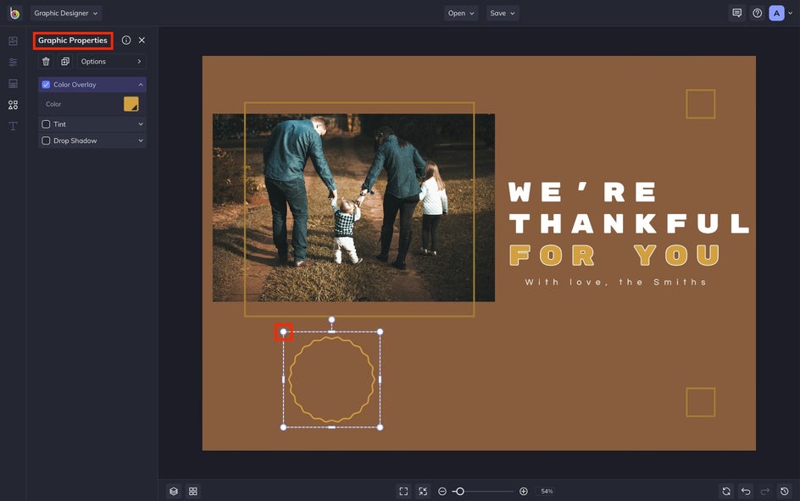Delete graphic with the trash icon
Image resolution: width=800 pixels, height=501 pixels.
click(46, 62)
